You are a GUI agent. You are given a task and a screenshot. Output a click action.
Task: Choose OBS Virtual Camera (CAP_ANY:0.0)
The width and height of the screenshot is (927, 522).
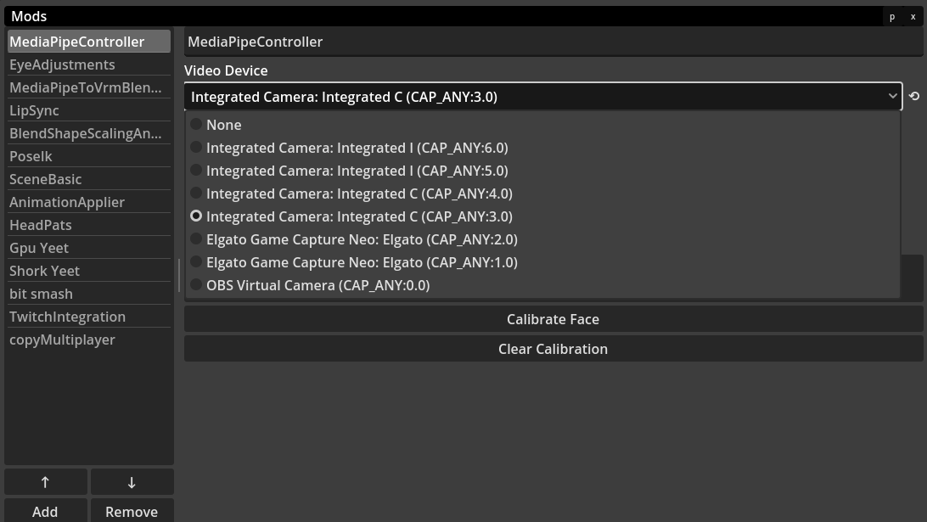[317, 285]
